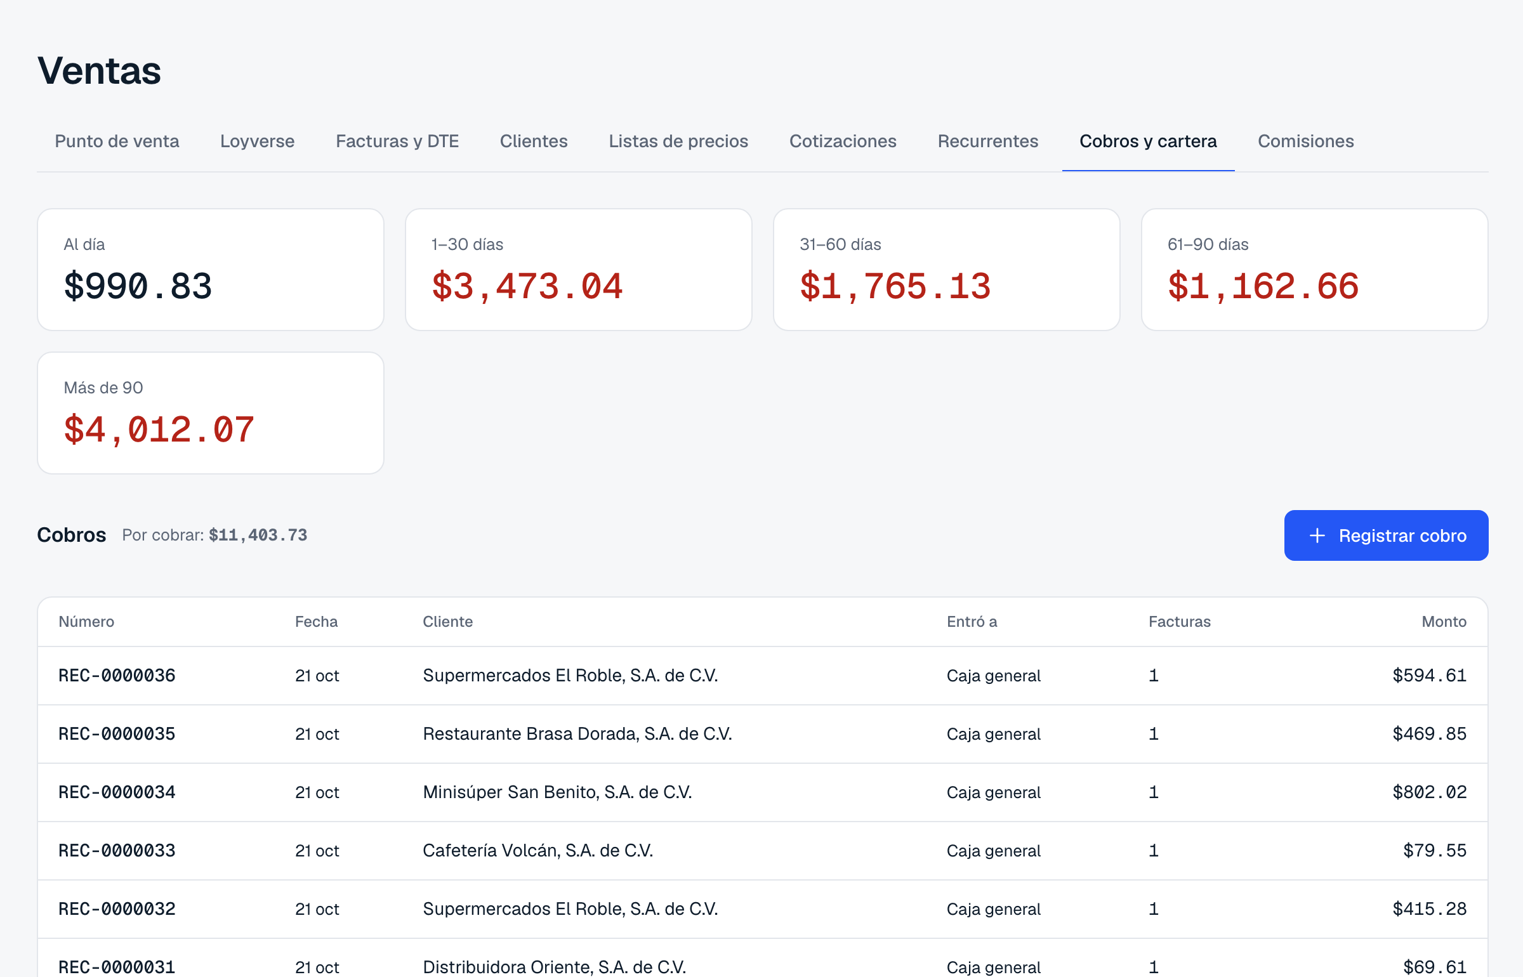
Task: Open Listas de precios tab
Action: pos(678,141)
